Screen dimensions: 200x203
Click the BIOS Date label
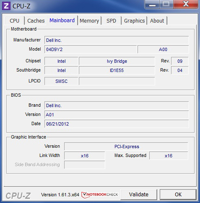[x=36, y=123]
